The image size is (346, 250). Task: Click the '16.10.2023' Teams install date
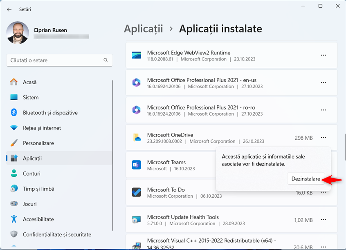click(x=184, y=169)
